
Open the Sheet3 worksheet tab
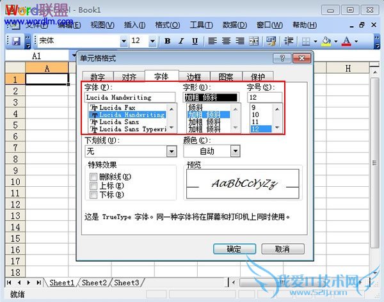click(127, 283)
